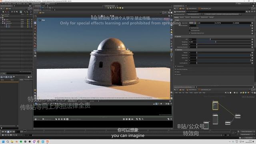Click the Base Color swatch

[x=191, y=23]
